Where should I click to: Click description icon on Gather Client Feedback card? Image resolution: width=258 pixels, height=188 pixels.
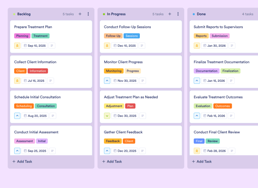point(142,151)
